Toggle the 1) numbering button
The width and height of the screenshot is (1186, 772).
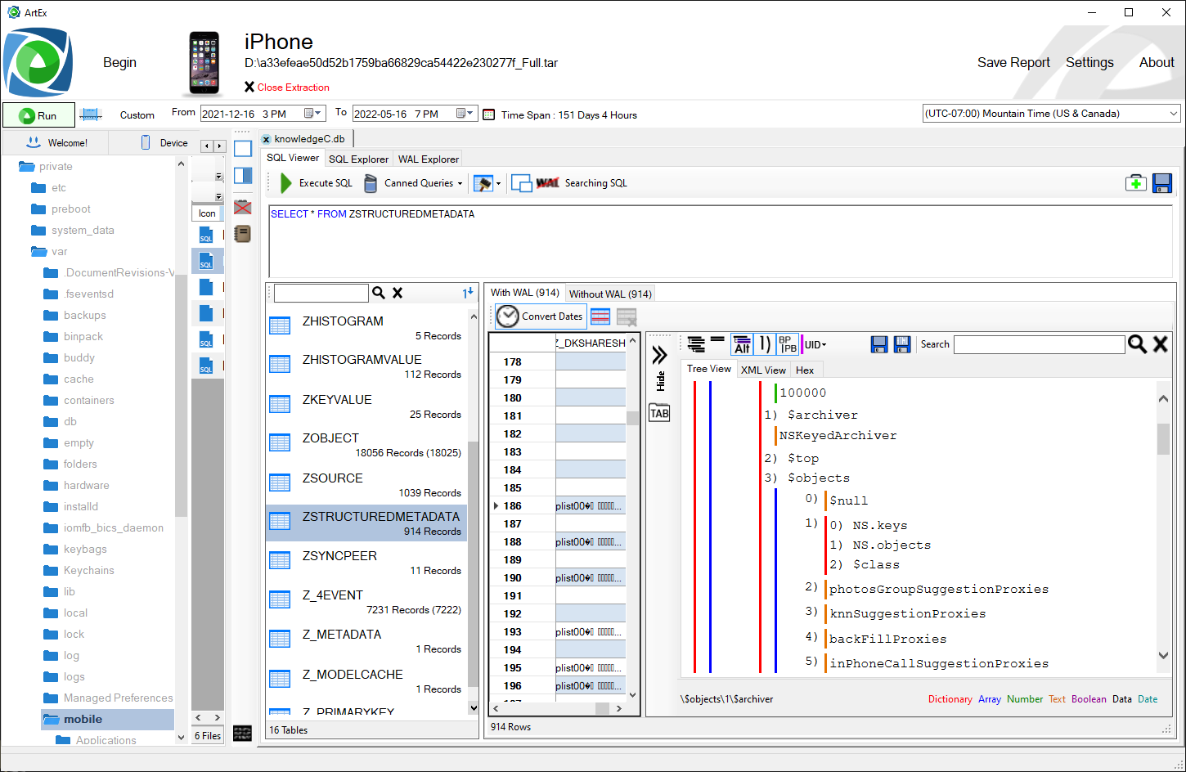(x=764, y=344)
